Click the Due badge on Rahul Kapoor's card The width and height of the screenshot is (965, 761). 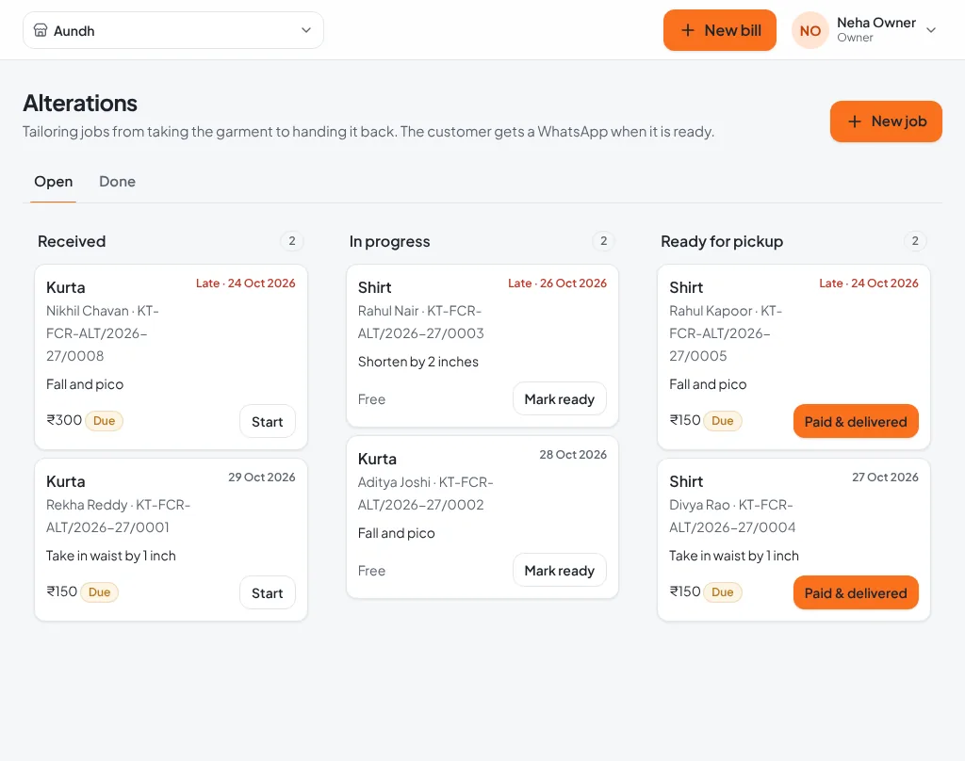coord(723,421)
